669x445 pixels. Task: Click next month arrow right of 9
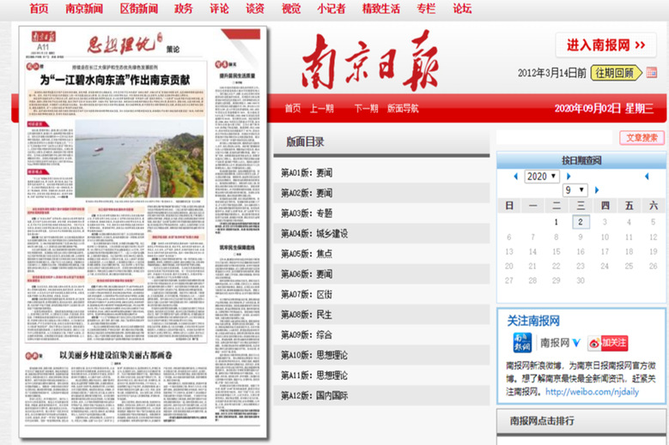(597, 190)
